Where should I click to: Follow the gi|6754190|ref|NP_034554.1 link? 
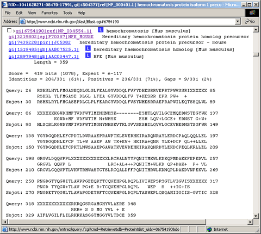pos(54,31)
